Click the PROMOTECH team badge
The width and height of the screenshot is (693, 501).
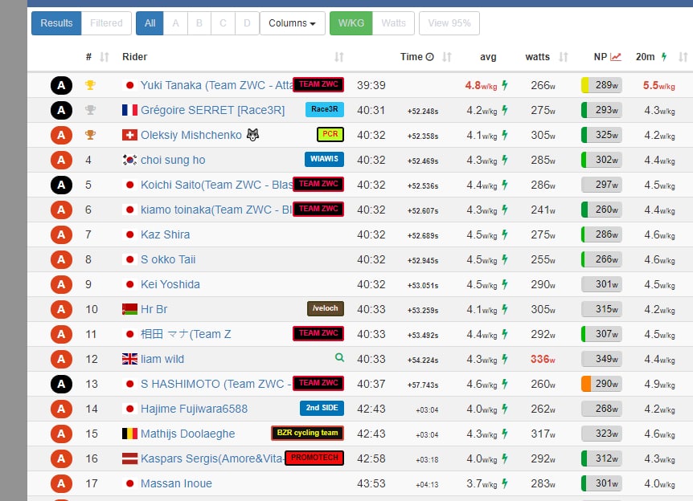[314, 458]
